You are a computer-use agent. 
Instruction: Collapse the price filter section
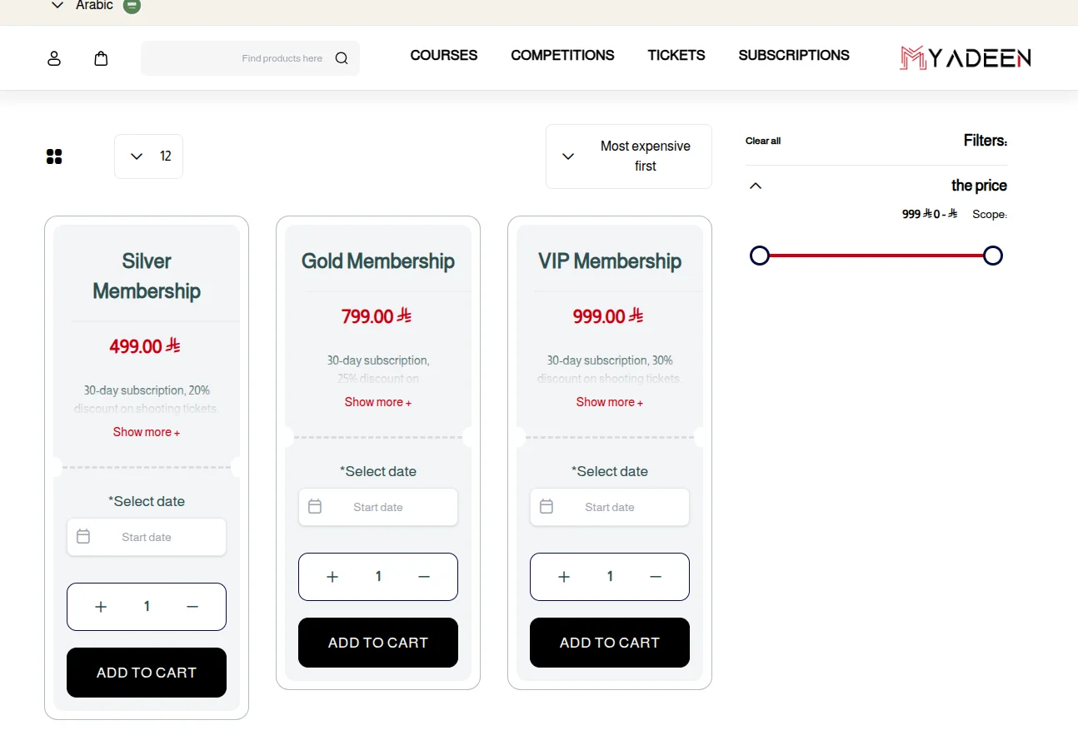756,186
